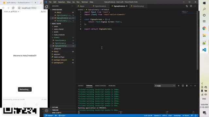Click UTF-8 encoding in status bar
209x117 pixels.
pyautogui.click(x=164, y=116)
